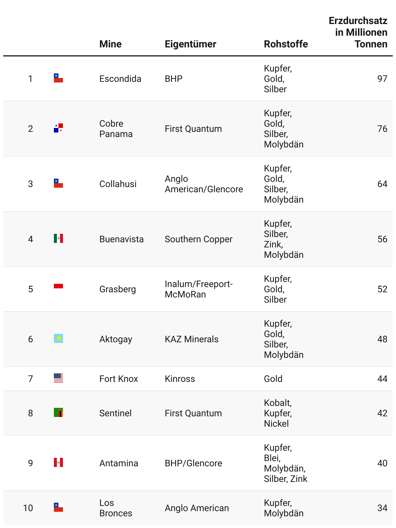Click the Chile flag beside Collahusi
Viewport: 396px width, 528px height.
[x=58, y=183]
